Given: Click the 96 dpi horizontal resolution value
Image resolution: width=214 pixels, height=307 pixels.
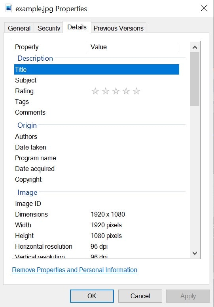Looking at the screenshot, I should 99,246.
